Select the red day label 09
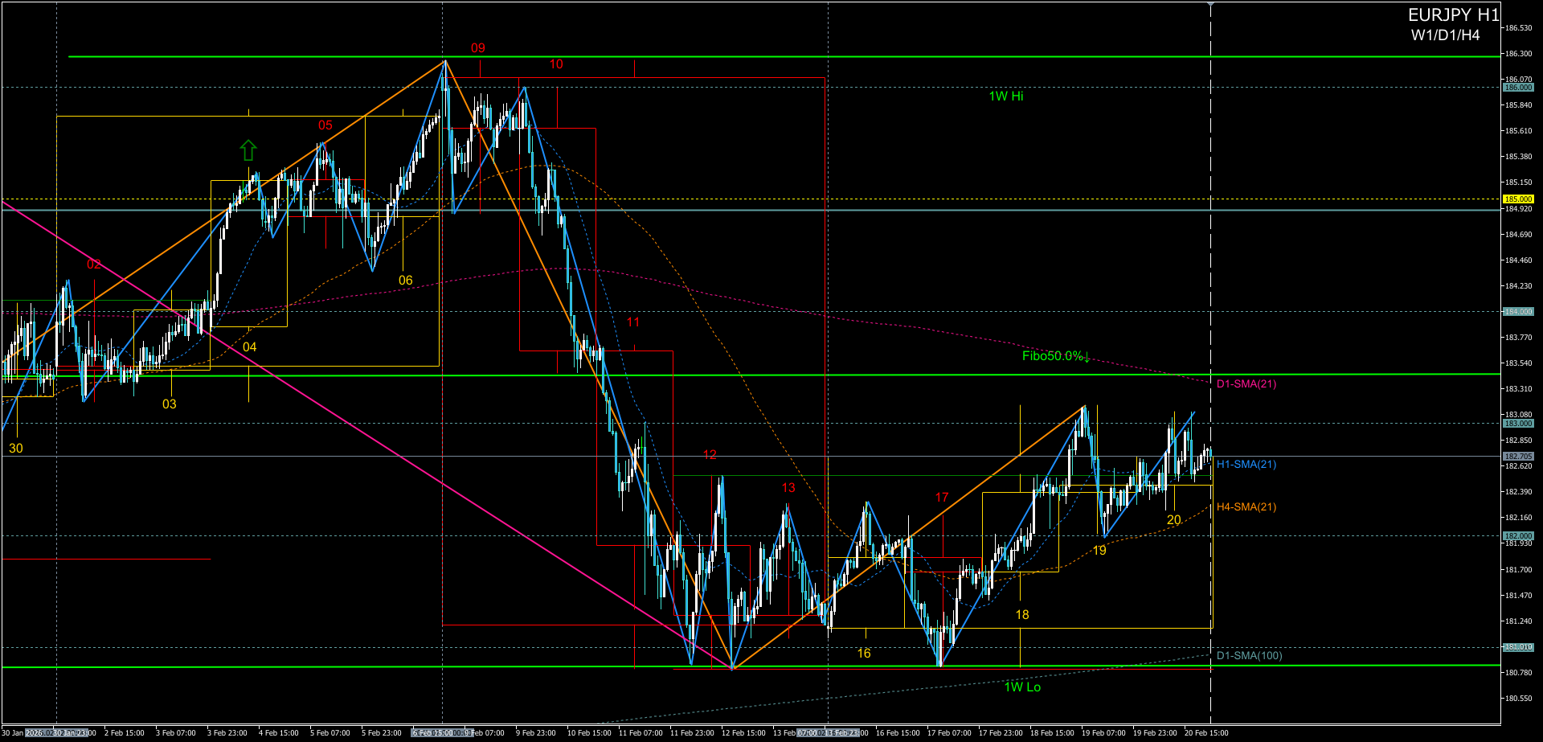Image resolution: width=1543 pixels, height=742 pixels. coord(478,48)
